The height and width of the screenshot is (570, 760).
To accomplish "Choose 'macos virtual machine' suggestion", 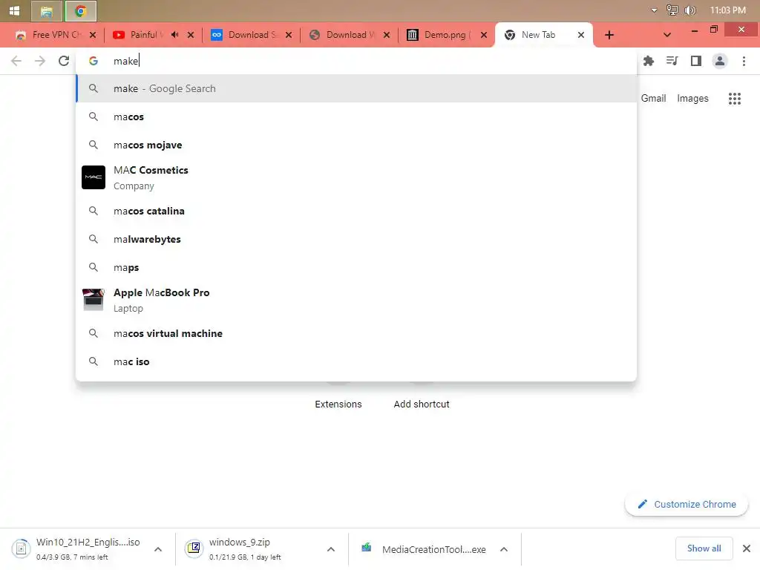I will (x=356, y=333).
